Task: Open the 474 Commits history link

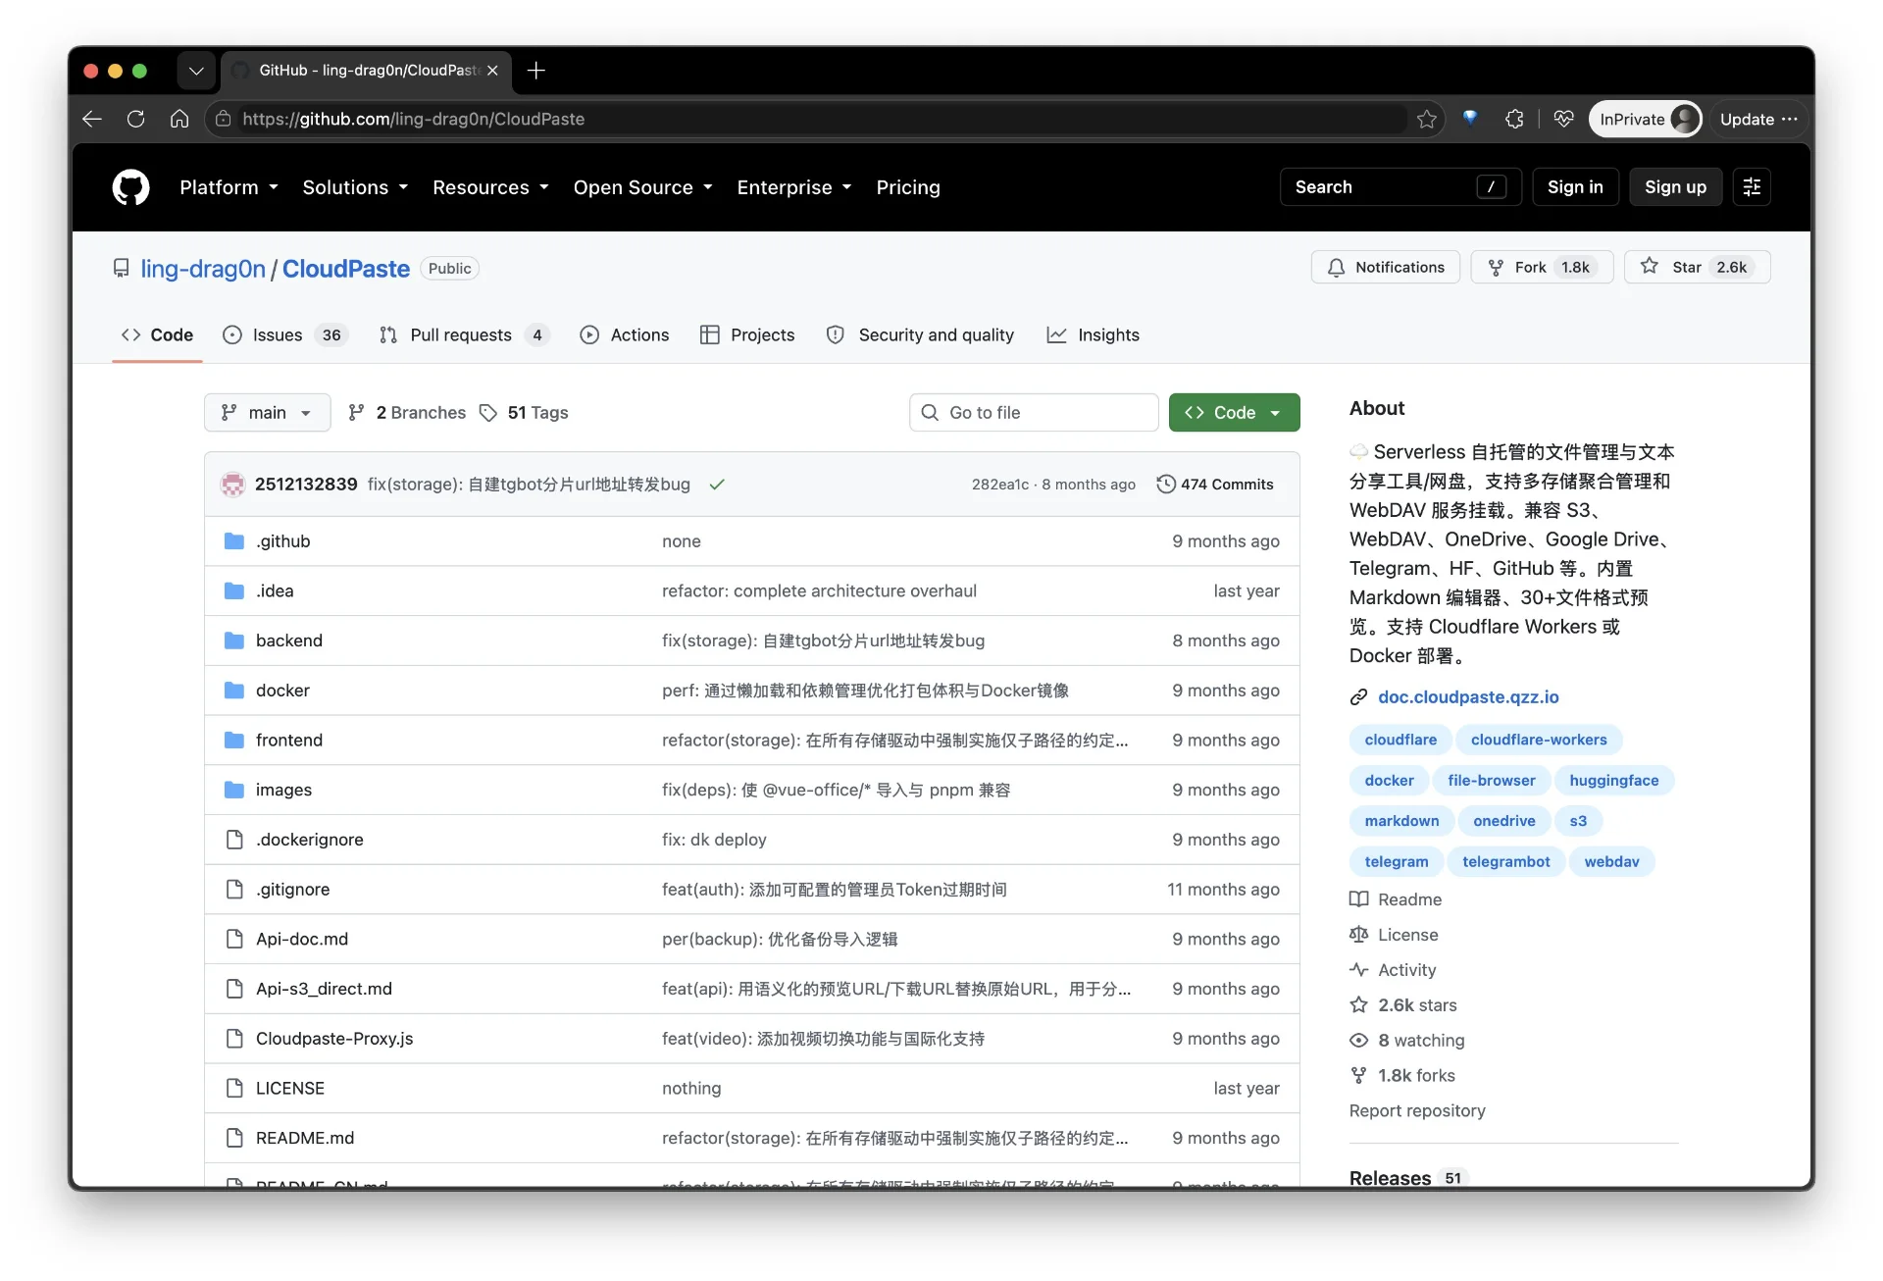Action: pos(1215,485)
